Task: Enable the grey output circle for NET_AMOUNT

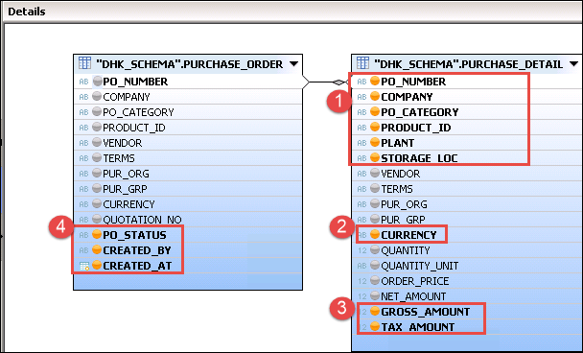Action: [375, 295]
